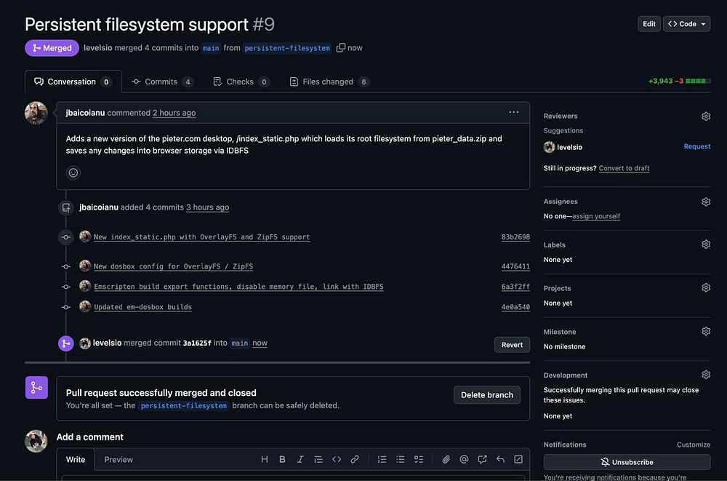Copy the persistent-filesystem branch name icon

[x=341, y=48]
